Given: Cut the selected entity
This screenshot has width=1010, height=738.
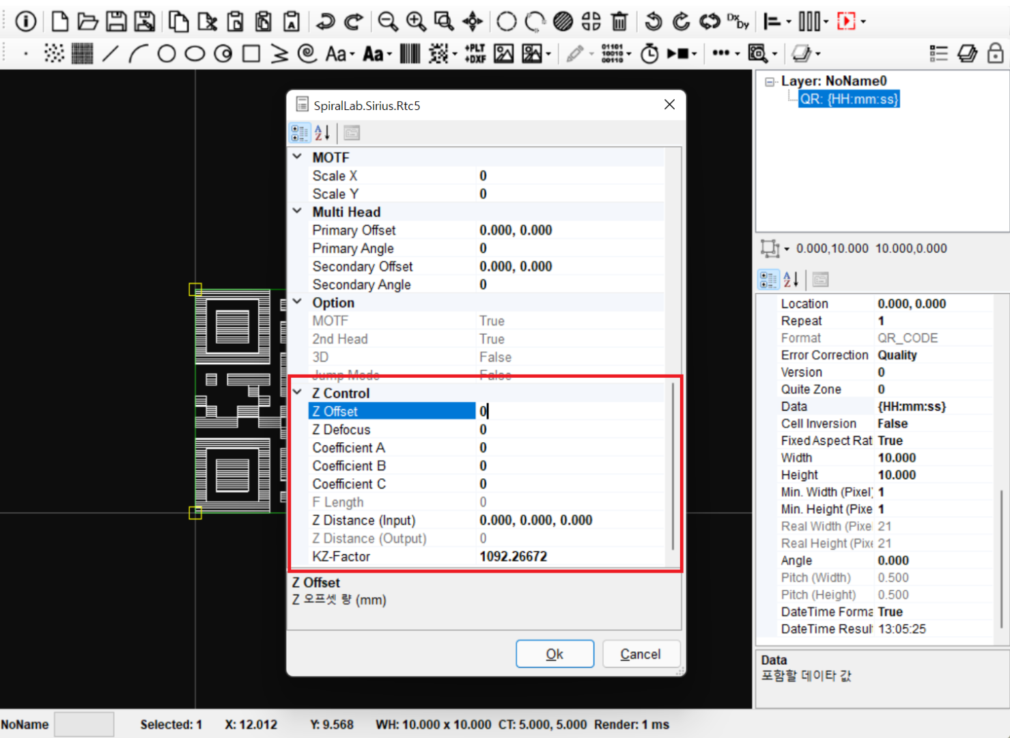Looking at the screenshot, I should point(207,21).
